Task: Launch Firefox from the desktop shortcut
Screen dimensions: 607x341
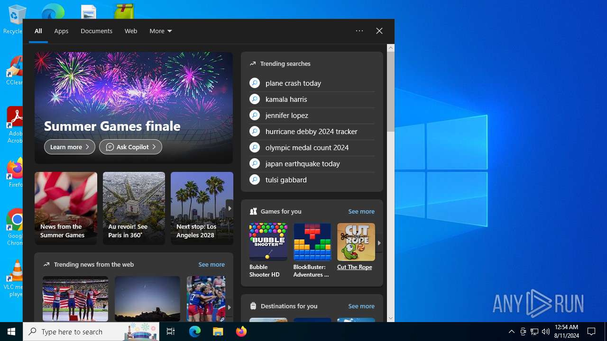Action: (x=15, y=173)
